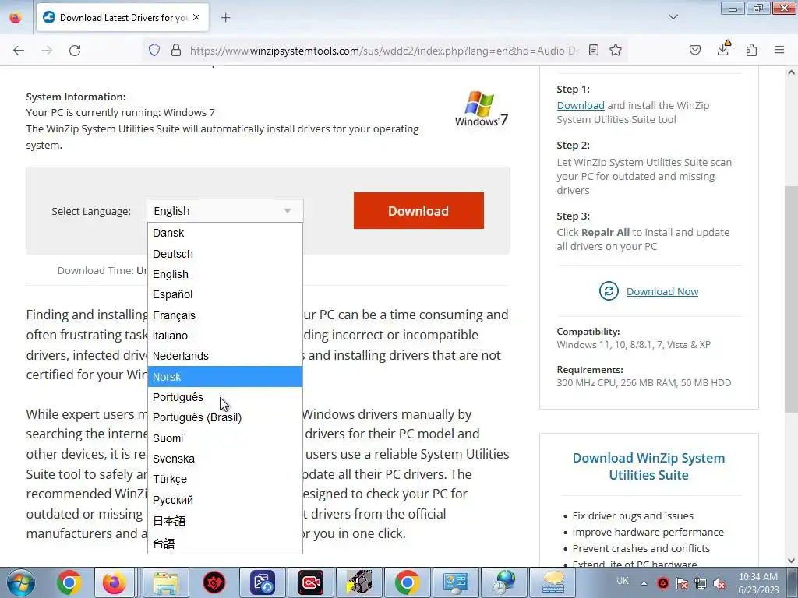The width and height of the screenshot is (798, 598).
Task: Click the muted volume tray icon
Action: (719, 584)
